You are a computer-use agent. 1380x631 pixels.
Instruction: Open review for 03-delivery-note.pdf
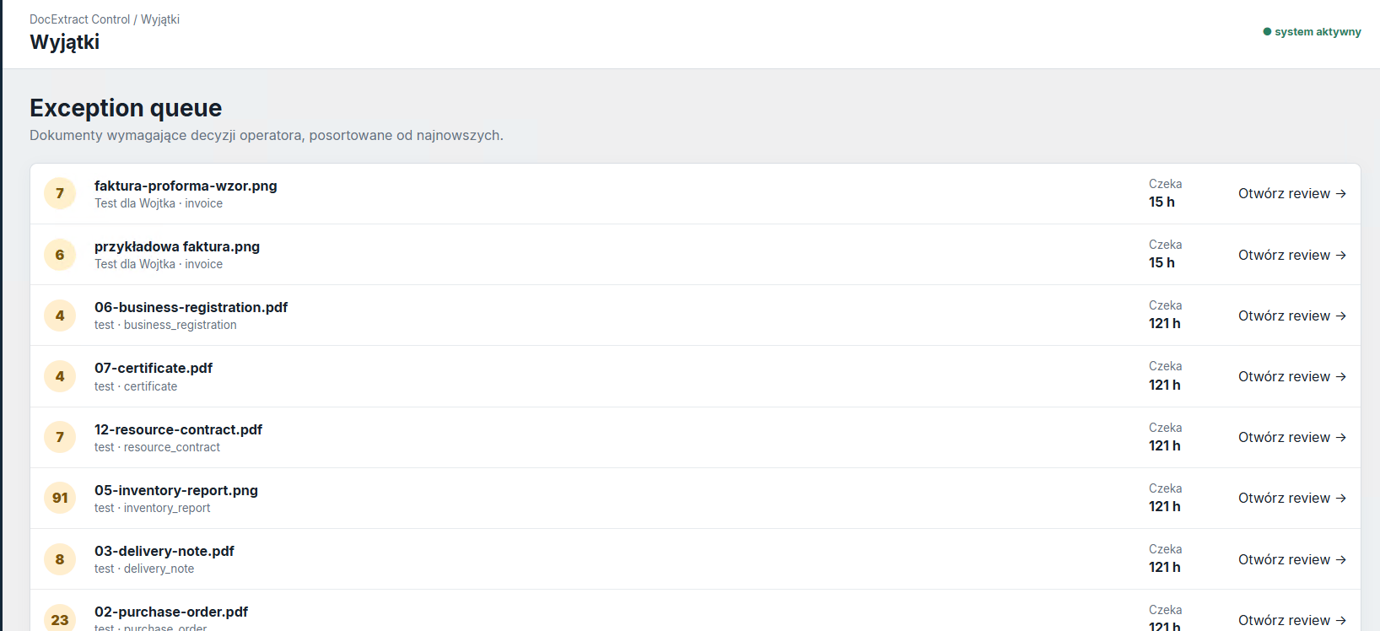(x=1292, y=559)
